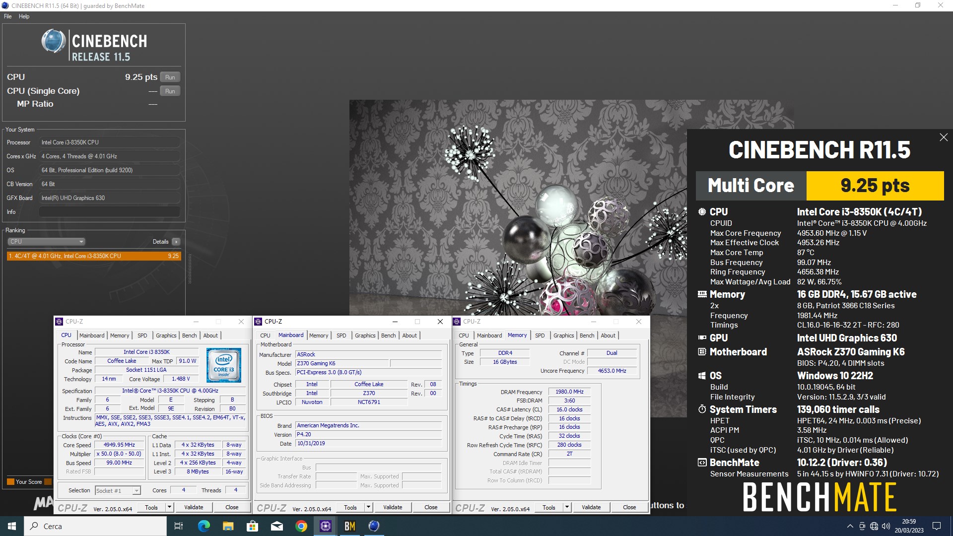
Task: Click the Uncore Frequency 4653.0 MHz value
Action: (x=612, y=371)
